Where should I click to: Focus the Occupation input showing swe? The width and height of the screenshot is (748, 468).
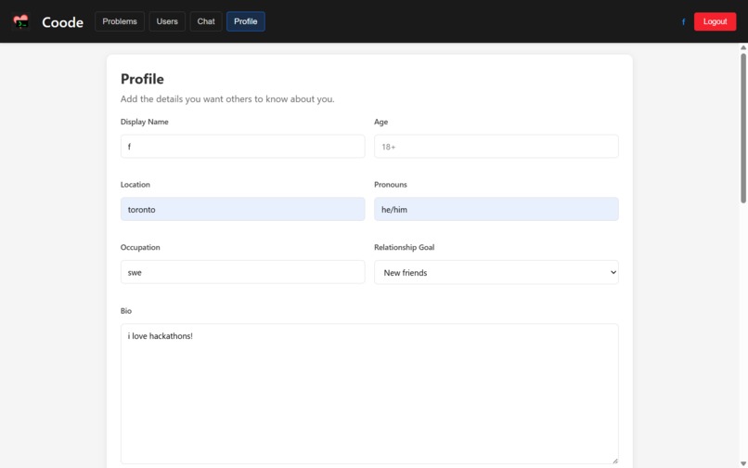(243, 272)
